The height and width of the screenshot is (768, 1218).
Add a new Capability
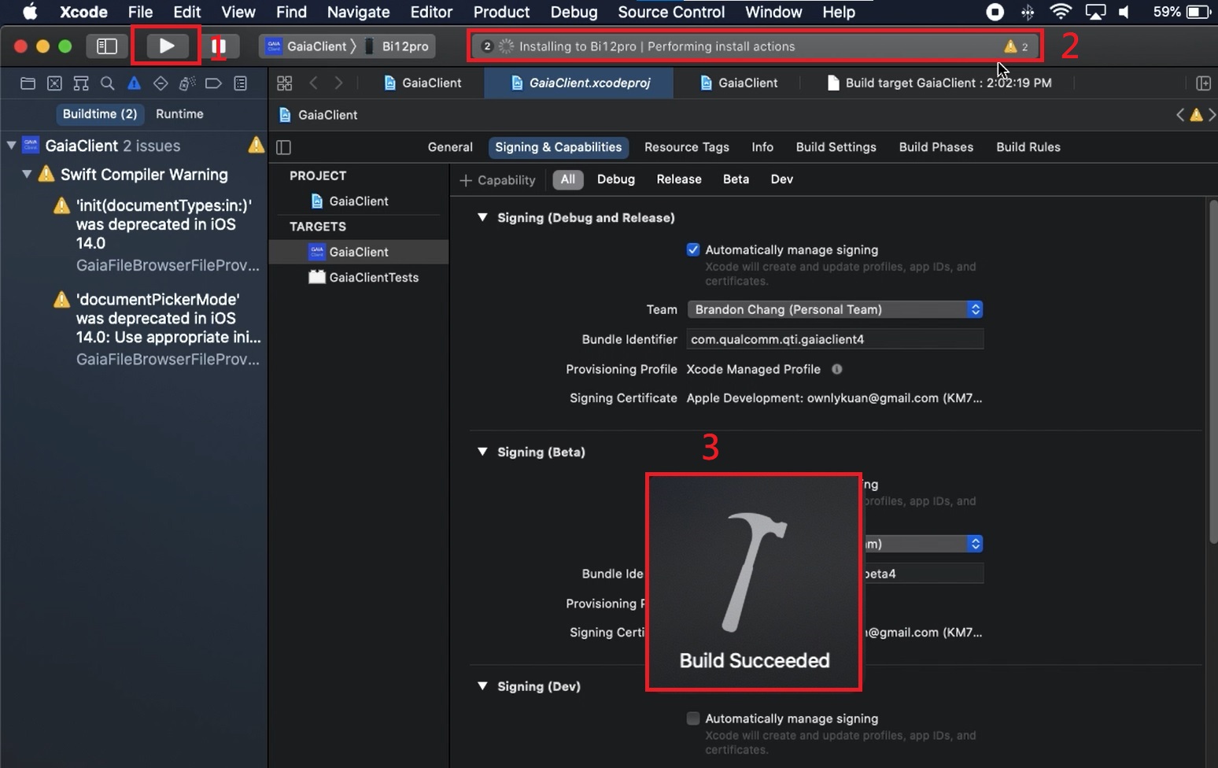coord(497,180)
